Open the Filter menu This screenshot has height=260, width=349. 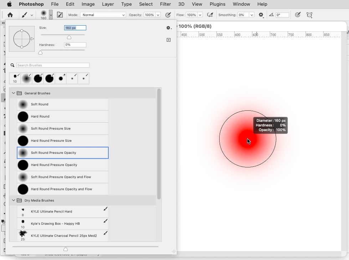click(165, 4)
